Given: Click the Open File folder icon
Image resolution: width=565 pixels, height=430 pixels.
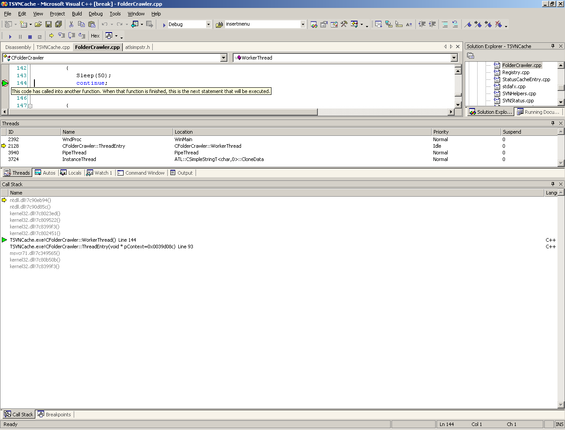Looking at the screenshot, I should [x=38, y=24].
